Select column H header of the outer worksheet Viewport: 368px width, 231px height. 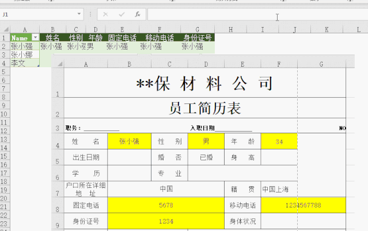(231, 29)
